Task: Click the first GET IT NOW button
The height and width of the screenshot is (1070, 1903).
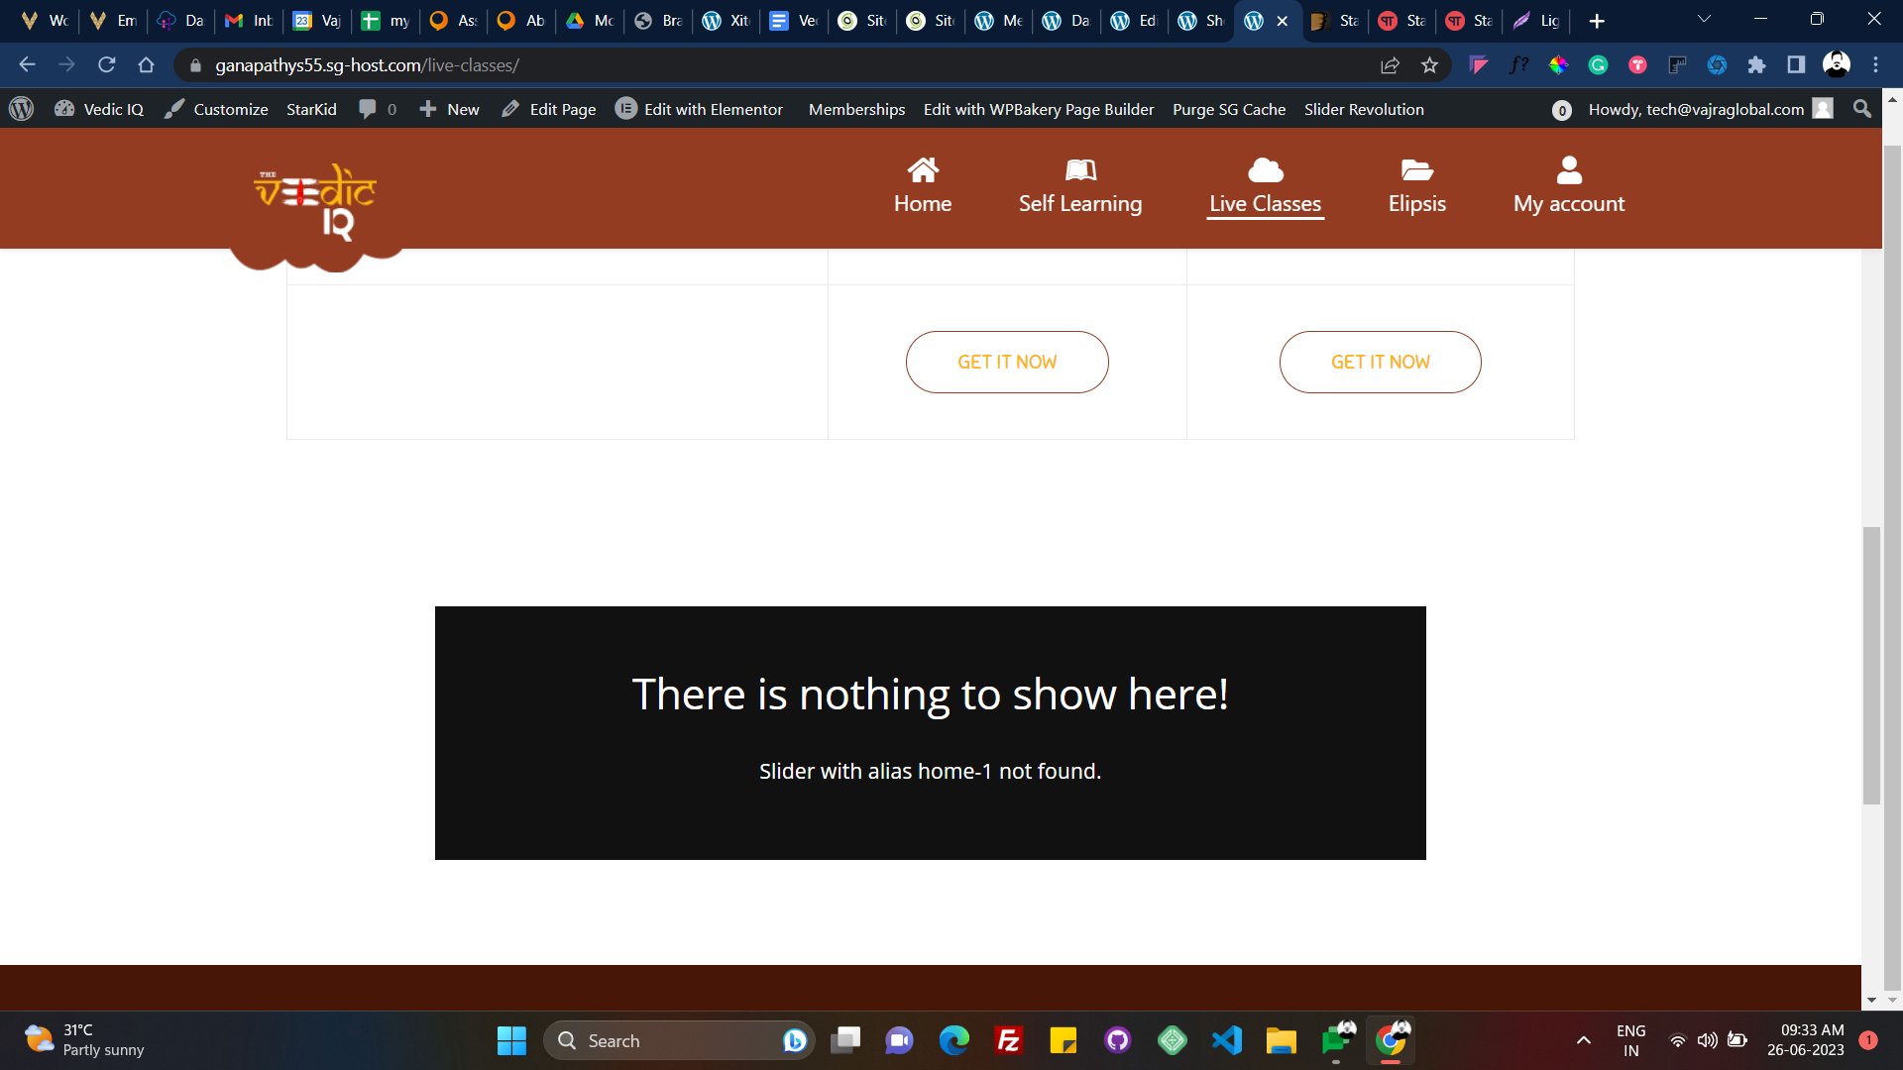Action: click(x=1008, y=362)
